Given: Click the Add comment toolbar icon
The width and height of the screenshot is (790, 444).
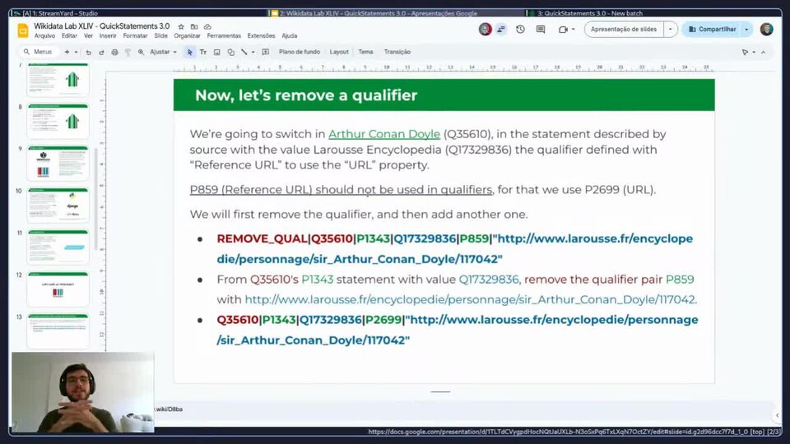Looking at the screenshot, I should click(x=266, y=52).
